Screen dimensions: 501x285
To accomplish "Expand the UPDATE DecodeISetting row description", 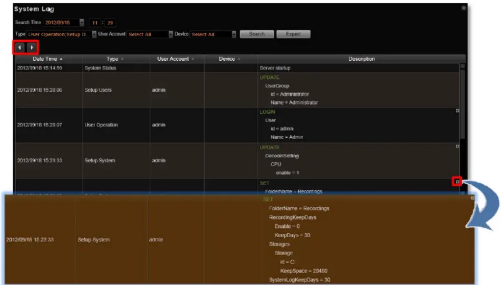I will (457, 146).
